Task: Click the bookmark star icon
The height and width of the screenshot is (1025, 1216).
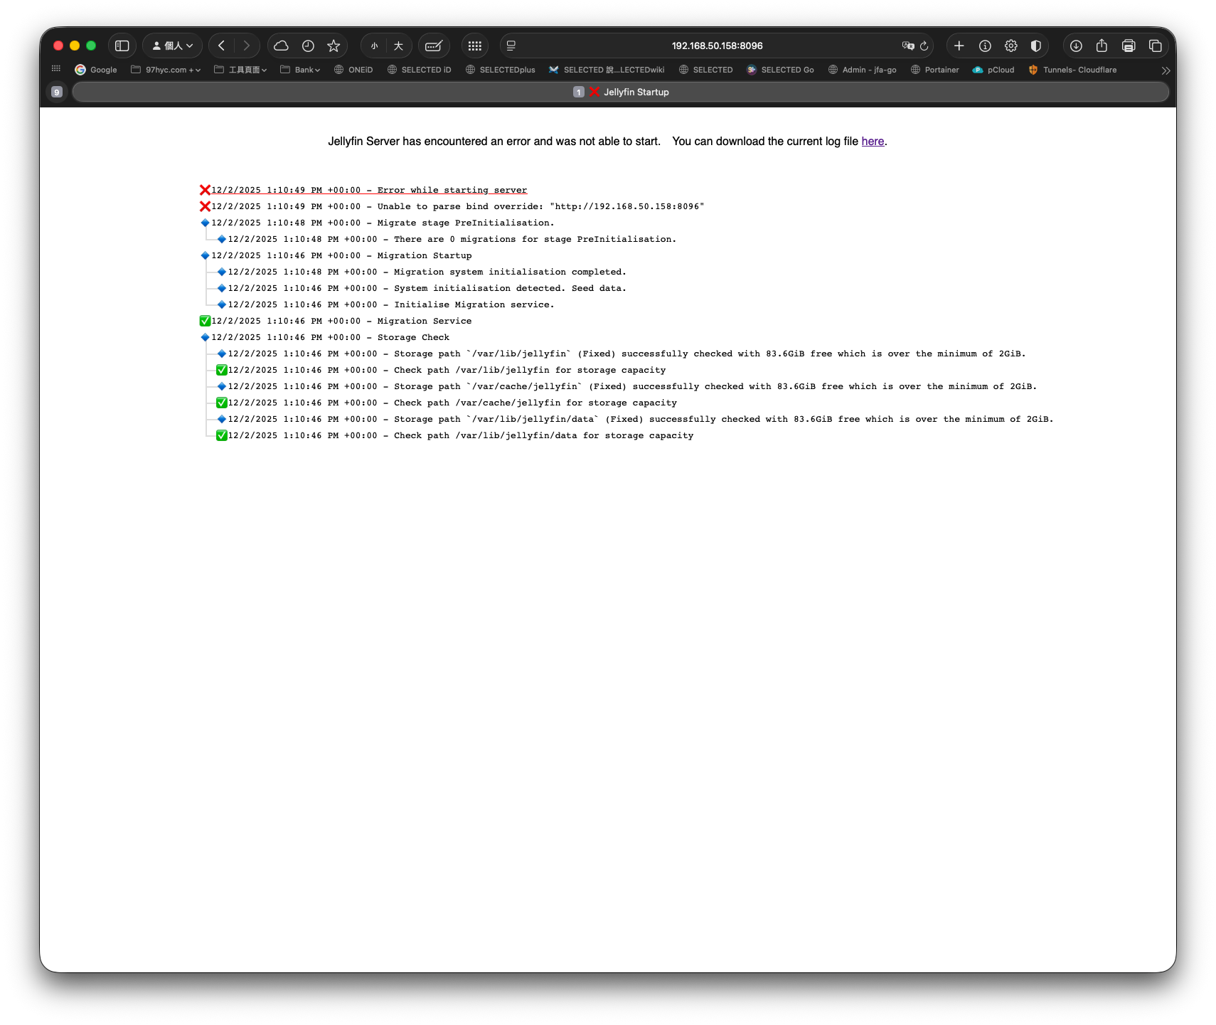Action: (334, 46)
